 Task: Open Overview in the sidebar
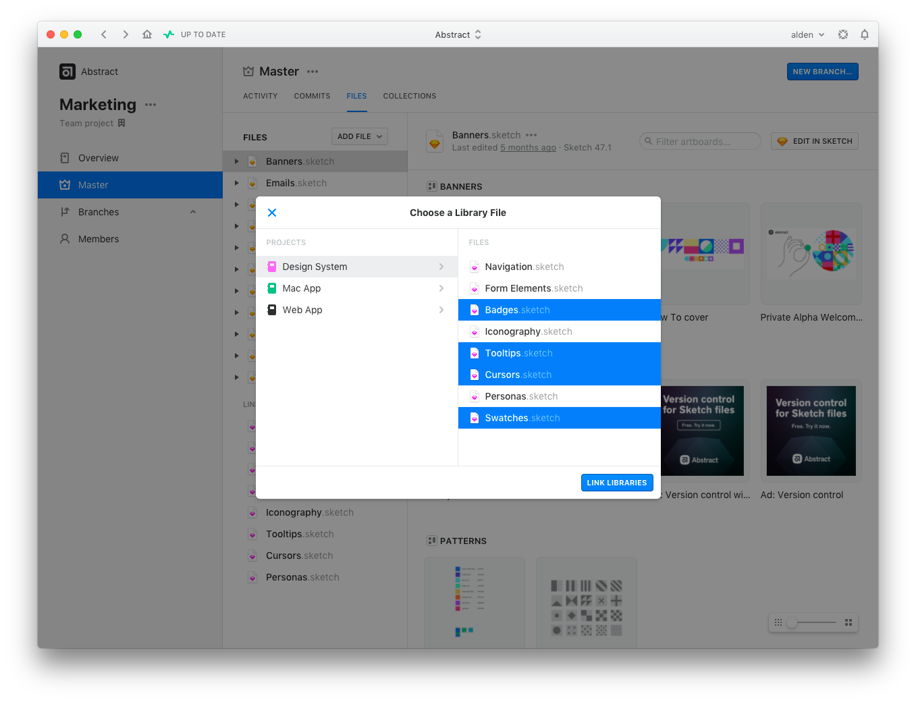[x=130, y=158]
